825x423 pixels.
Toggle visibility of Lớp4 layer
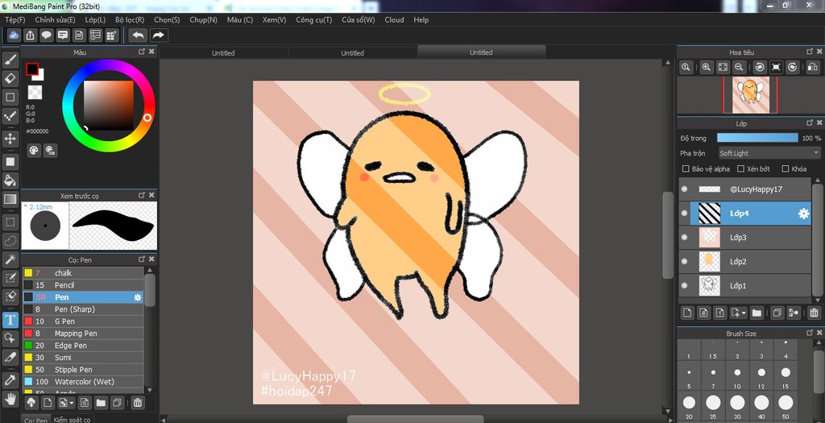click(684, 213)
